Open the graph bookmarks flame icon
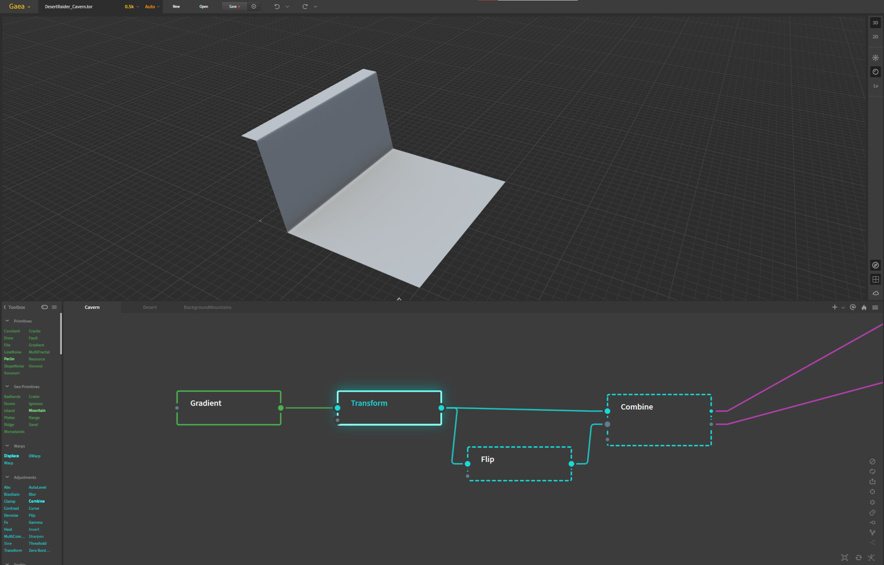Image resolution: width=884 pixels, height=565 pixels. click(864, 307)
